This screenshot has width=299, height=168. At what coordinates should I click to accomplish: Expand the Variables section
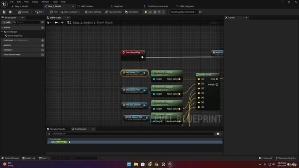pos(8,50)
